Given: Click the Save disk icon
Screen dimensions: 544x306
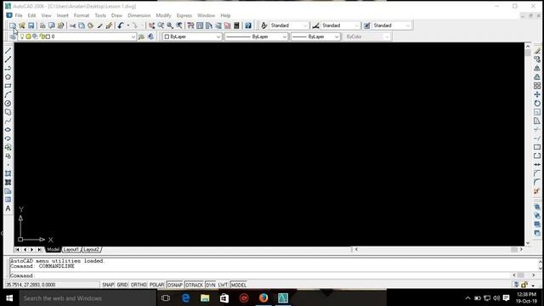Looking at the screenshot, I should (31, 25).
